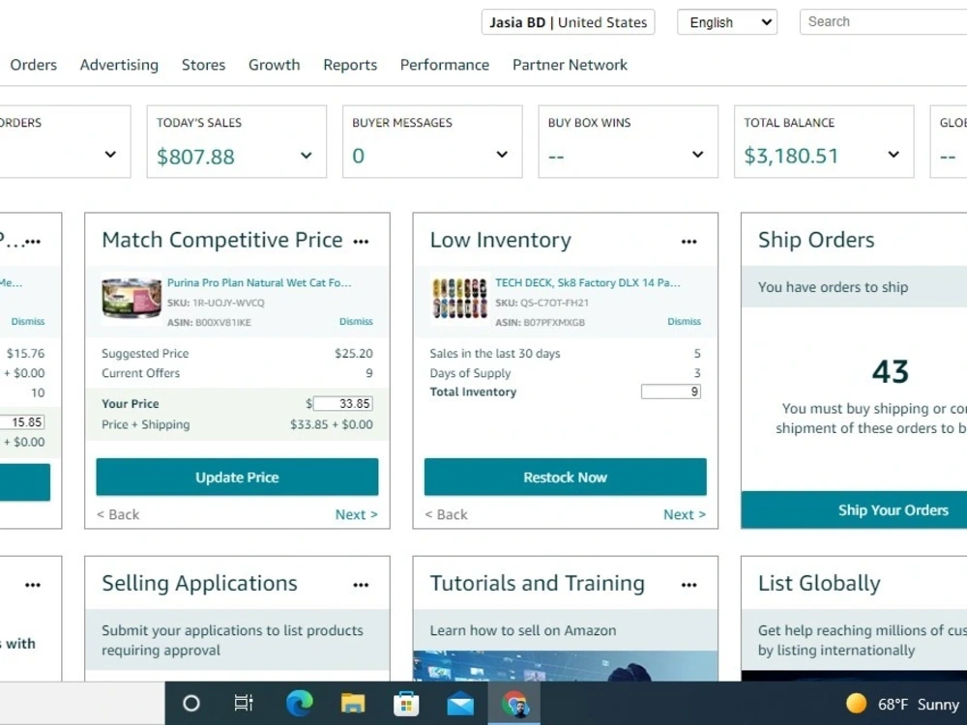Click Ship Your Orders button
The height and width of the screenshot is (725, 967).
(x=854, y=509)
